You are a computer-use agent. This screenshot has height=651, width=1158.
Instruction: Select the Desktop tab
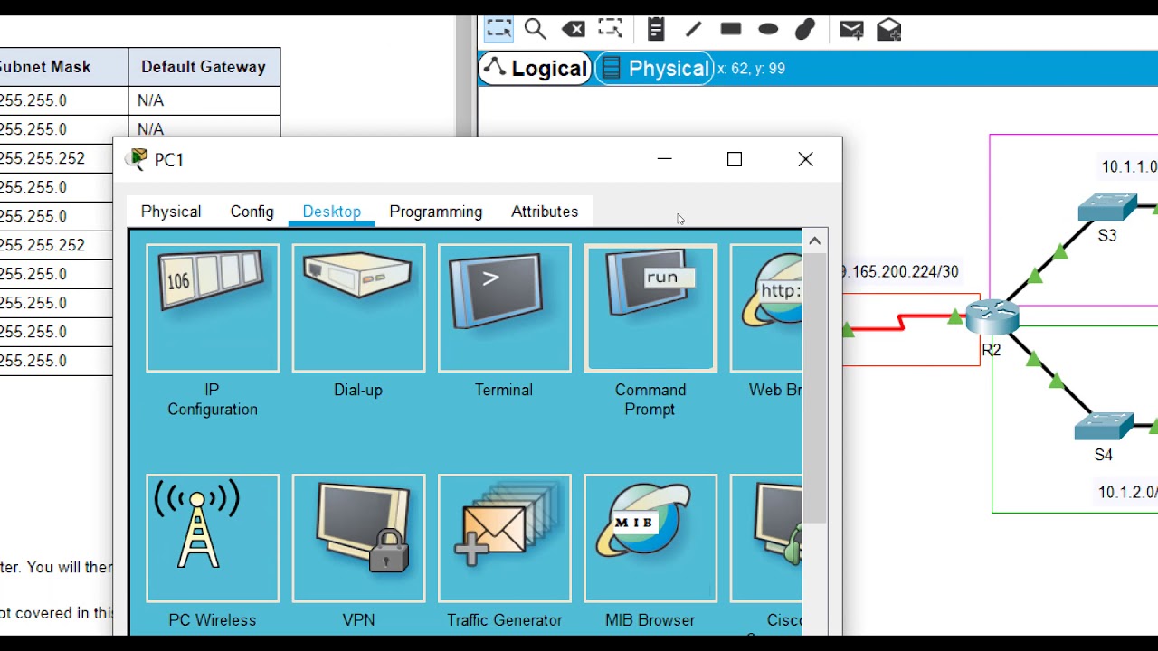click(332, 212)
